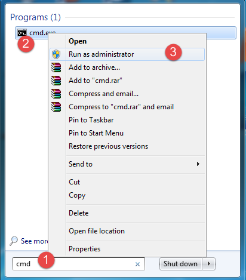Click the Programs (1) heading
246x280 pixels.
point(35,17)
